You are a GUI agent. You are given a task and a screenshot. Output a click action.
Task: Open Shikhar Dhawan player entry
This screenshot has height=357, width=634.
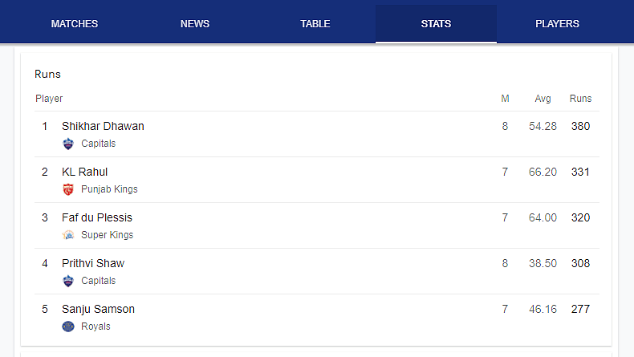point(103,126)
